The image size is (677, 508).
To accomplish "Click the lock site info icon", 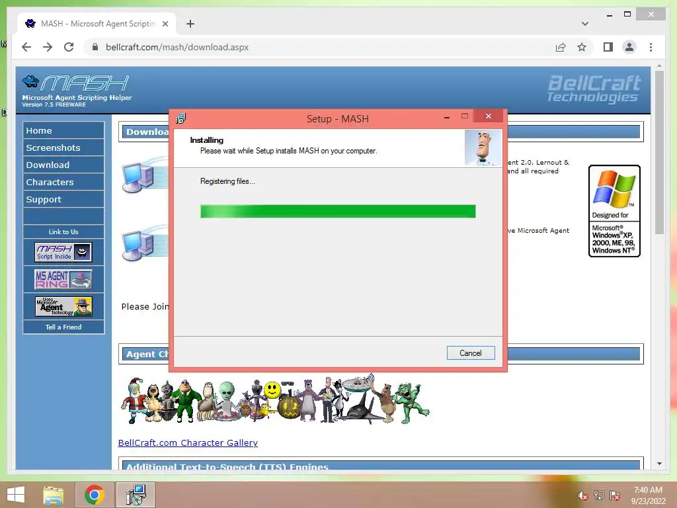I will (95, 47).
